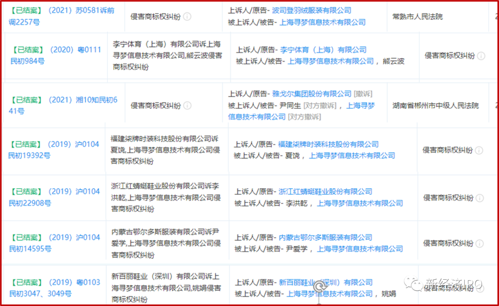The width and height of the screenshot is (499, 306).
Task: Open 上海寻梦信息技术有限公司 link below 波司登
Action: click(x=323, y=22)
